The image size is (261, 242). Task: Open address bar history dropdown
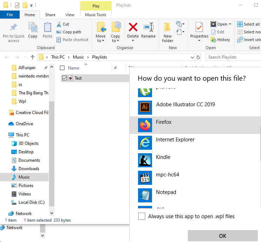tap(192, 57)
